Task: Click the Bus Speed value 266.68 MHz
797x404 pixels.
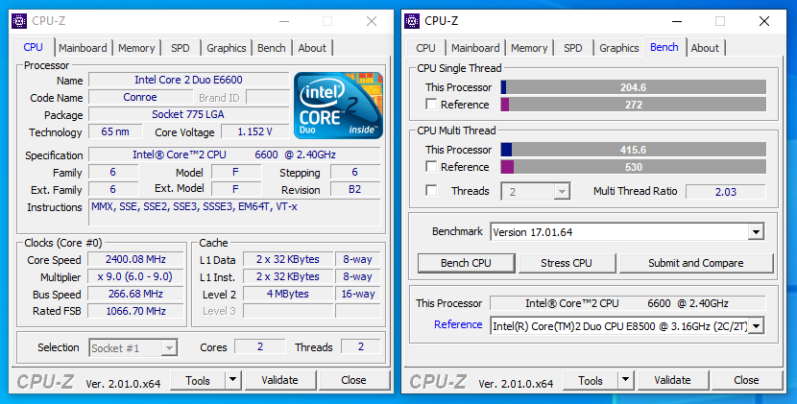Action: click(135, 294)
